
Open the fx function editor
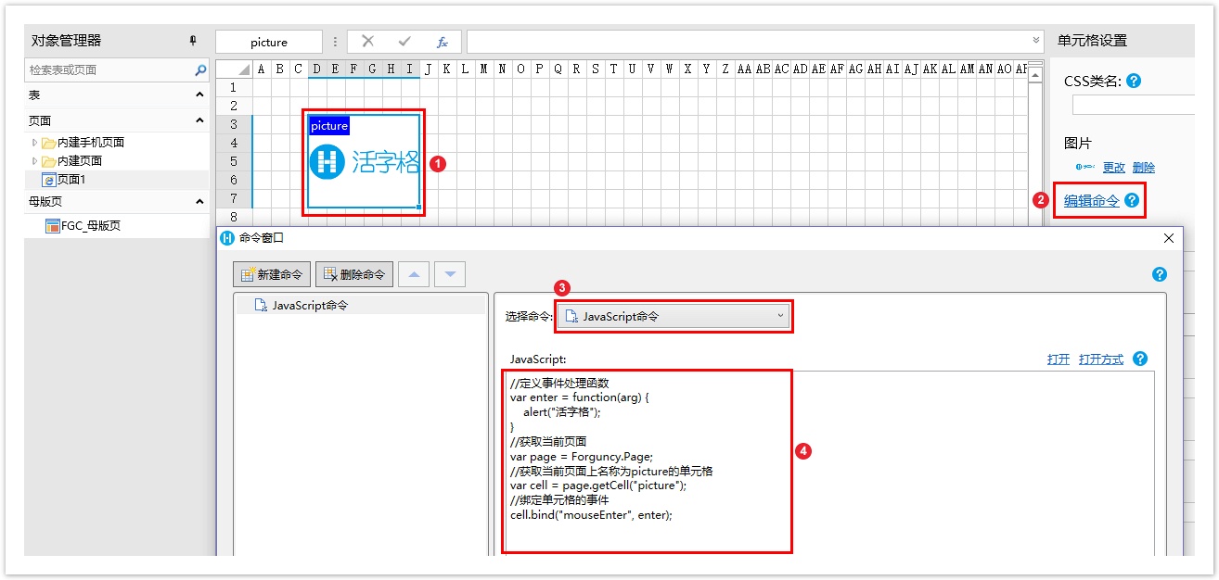(x=443, y=42)
